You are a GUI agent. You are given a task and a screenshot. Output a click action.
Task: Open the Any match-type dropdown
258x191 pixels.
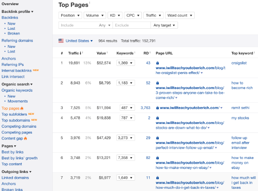[x=105, y=25]
